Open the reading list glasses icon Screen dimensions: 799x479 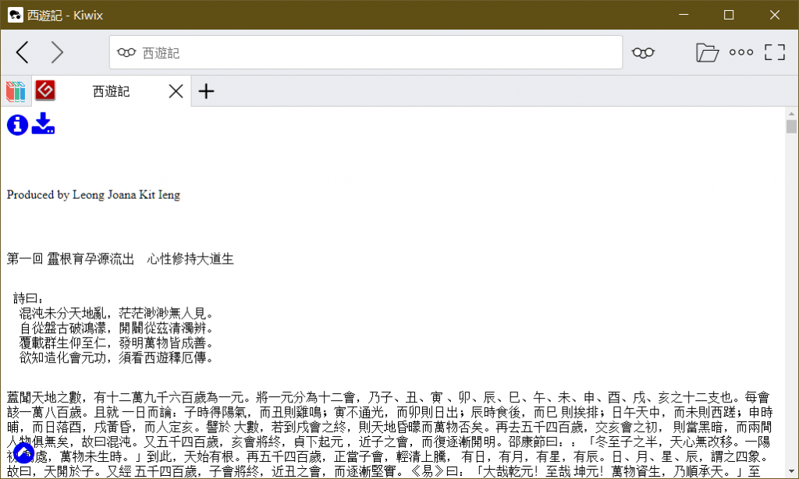[x=643, y=52]
